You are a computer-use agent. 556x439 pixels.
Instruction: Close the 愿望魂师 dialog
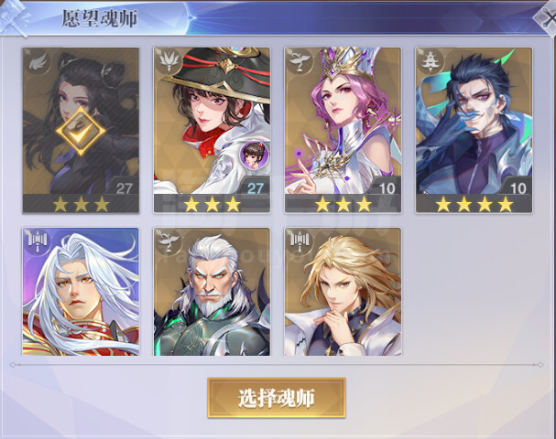click(547, 18)
